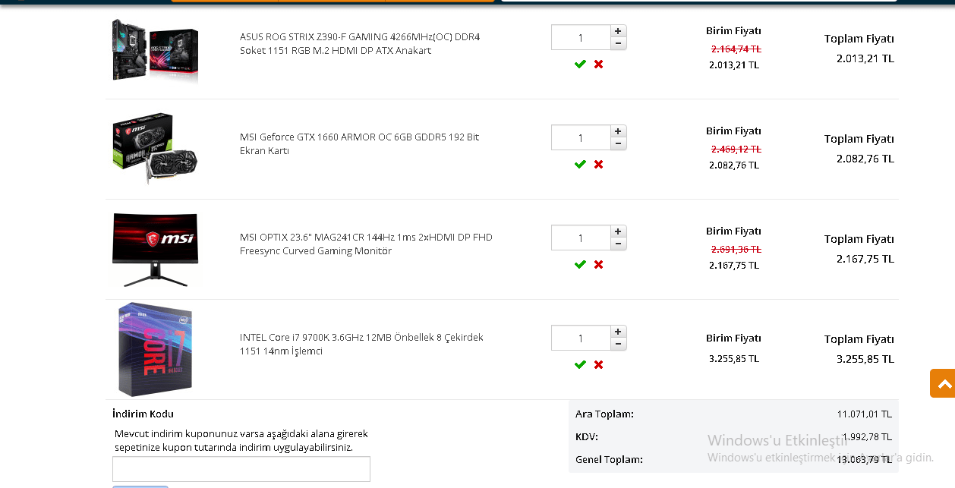
Task: Decrease ASUS motherboard quantity with minus button
Action: pyautogui.click(x=619, y=43)
